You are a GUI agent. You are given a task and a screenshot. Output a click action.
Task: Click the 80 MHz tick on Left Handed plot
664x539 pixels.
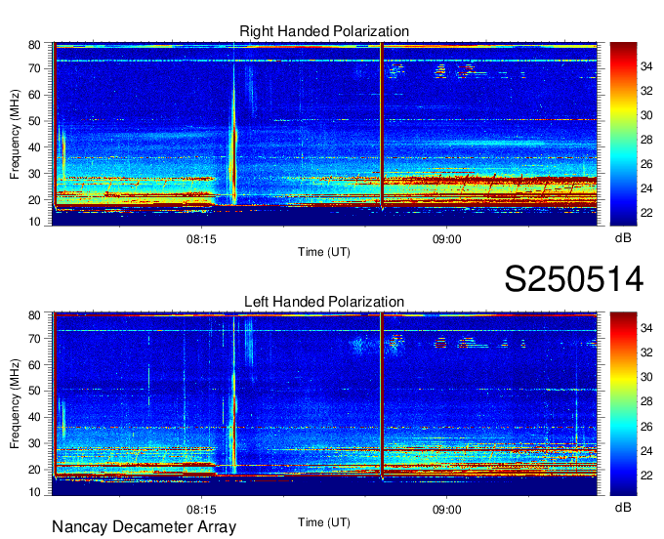[x=34, y=315]
